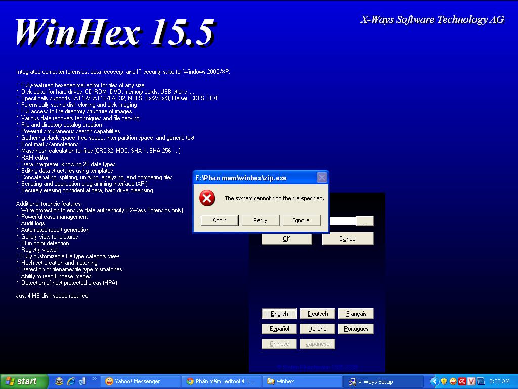
Task: Click the monitor tray icon near clock
Action: coord(481,382)
